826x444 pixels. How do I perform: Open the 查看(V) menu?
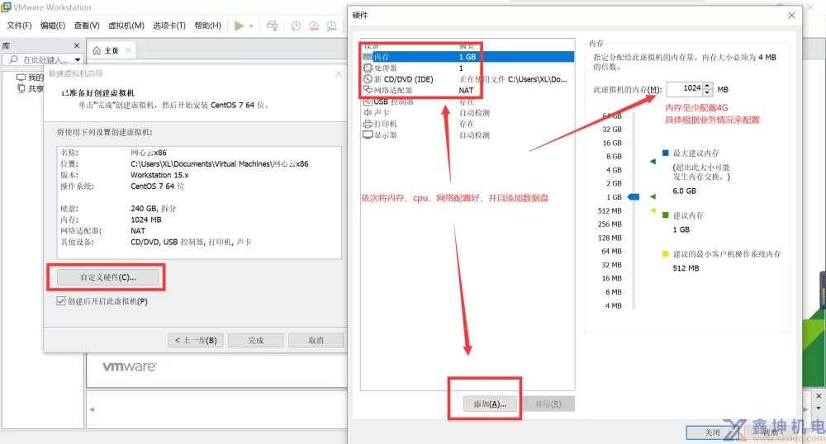pyautogui.click(x=87, y=26)
